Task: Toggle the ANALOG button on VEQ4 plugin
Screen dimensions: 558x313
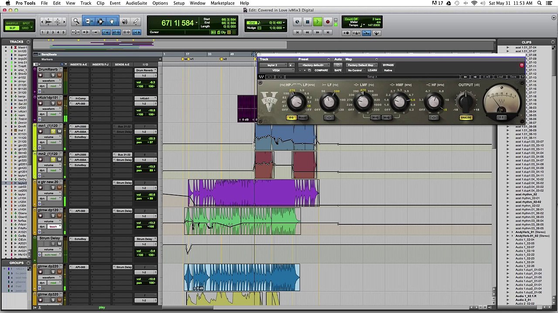Action: (x=466, y=118)
